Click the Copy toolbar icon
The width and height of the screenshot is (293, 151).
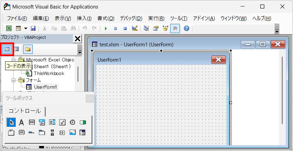(54, 28)
